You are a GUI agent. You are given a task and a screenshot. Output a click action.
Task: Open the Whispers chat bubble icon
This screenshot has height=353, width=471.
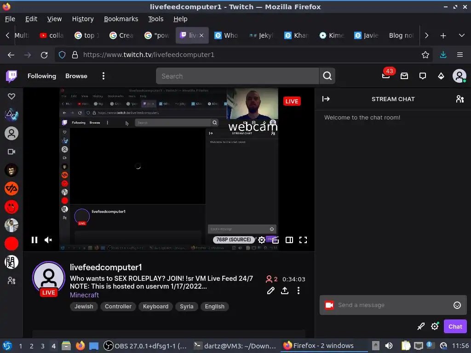423,76
